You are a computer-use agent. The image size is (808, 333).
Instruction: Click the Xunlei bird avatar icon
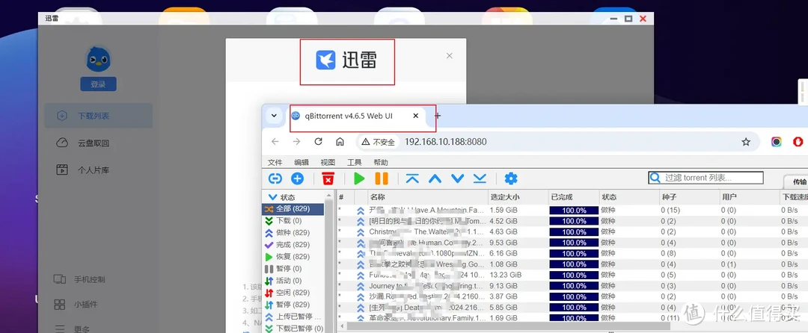98,60
